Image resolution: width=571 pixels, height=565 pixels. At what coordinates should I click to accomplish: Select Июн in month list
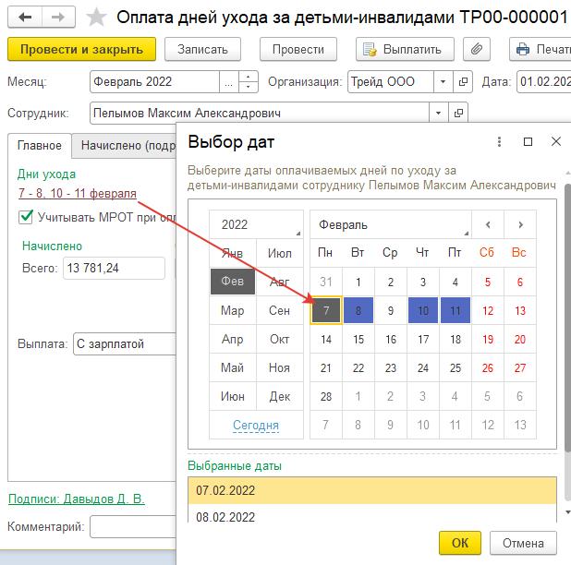(x=233, y=396)
